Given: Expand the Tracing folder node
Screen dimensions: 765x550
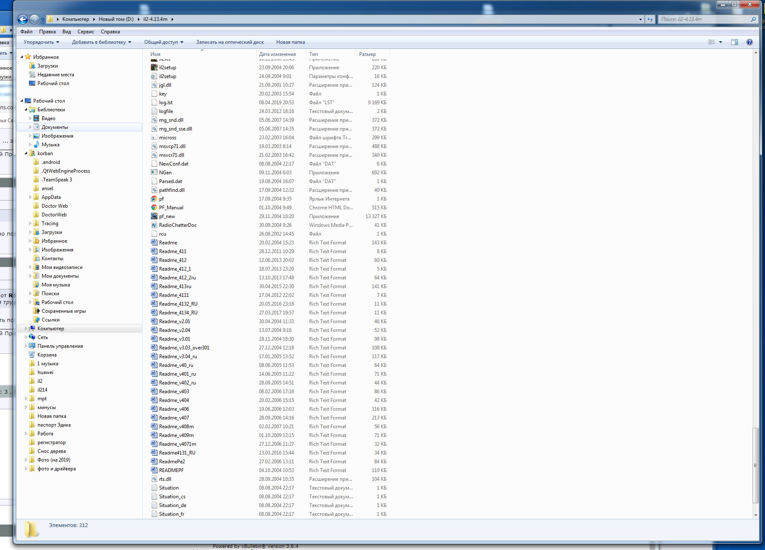Looking at the screenshot, I should click(x=30, y=224).
